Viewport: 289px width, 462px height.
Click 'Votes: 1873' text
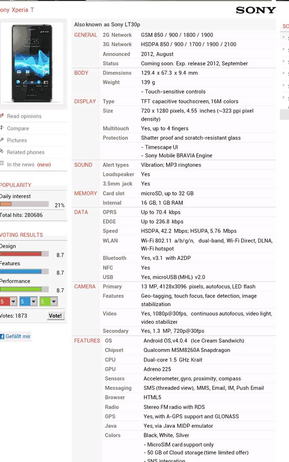14,316
